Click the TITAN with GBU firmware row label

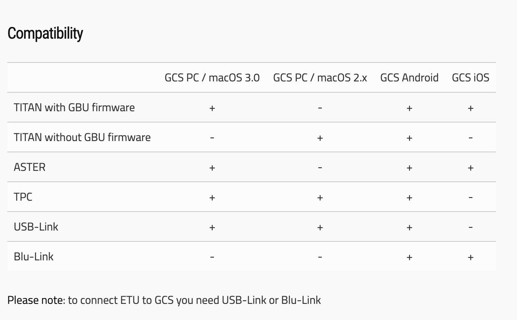tap(74, 108)
